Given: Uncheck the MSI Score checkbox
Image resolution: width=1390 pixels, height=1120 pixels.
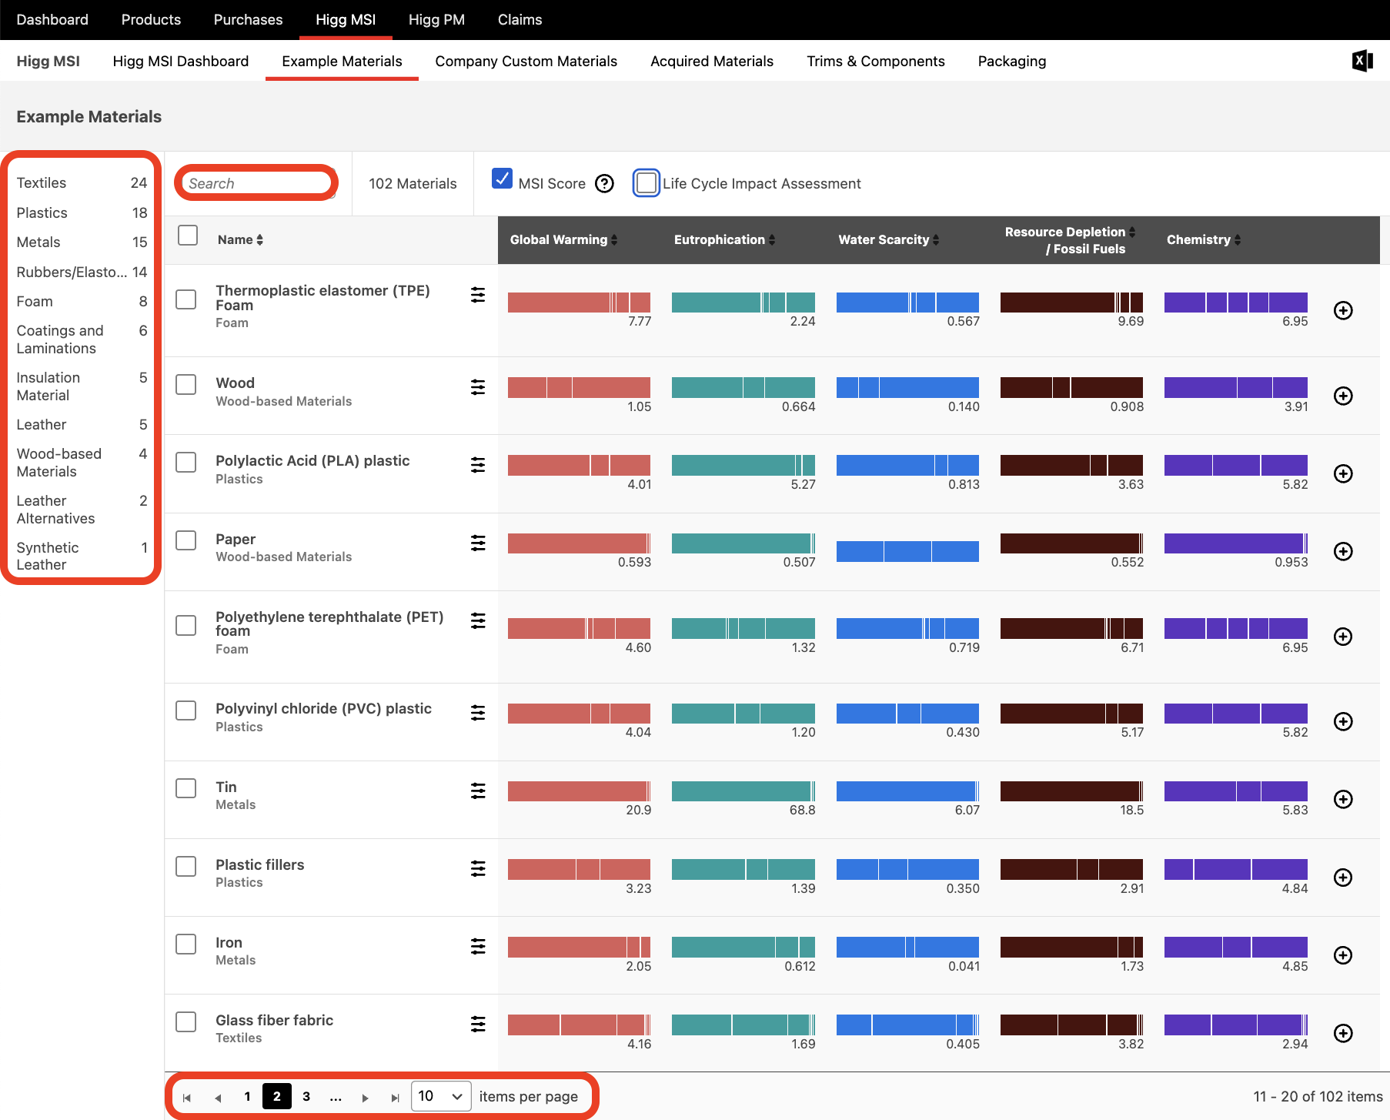Looking at the screenshot, I should (x=502, y=179).
